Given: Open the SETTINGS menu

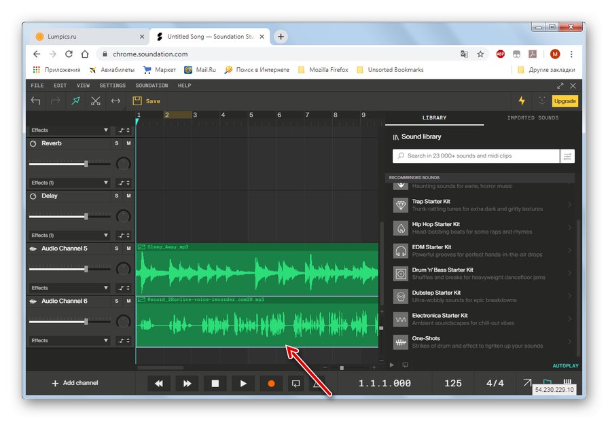Looking at the screenshot, I should tap(112, 86).
